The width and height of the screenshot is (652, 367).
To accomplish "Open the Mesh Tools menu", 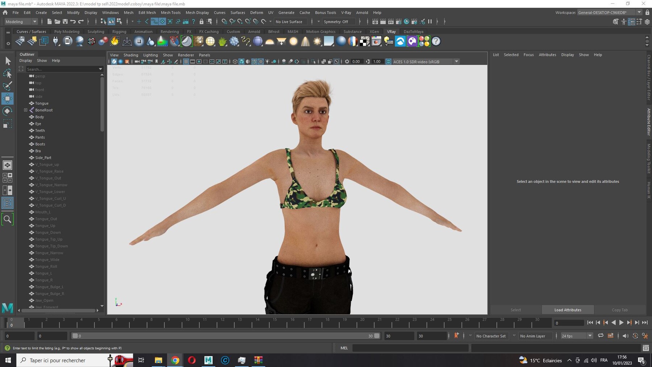I will tap(171, 12).
